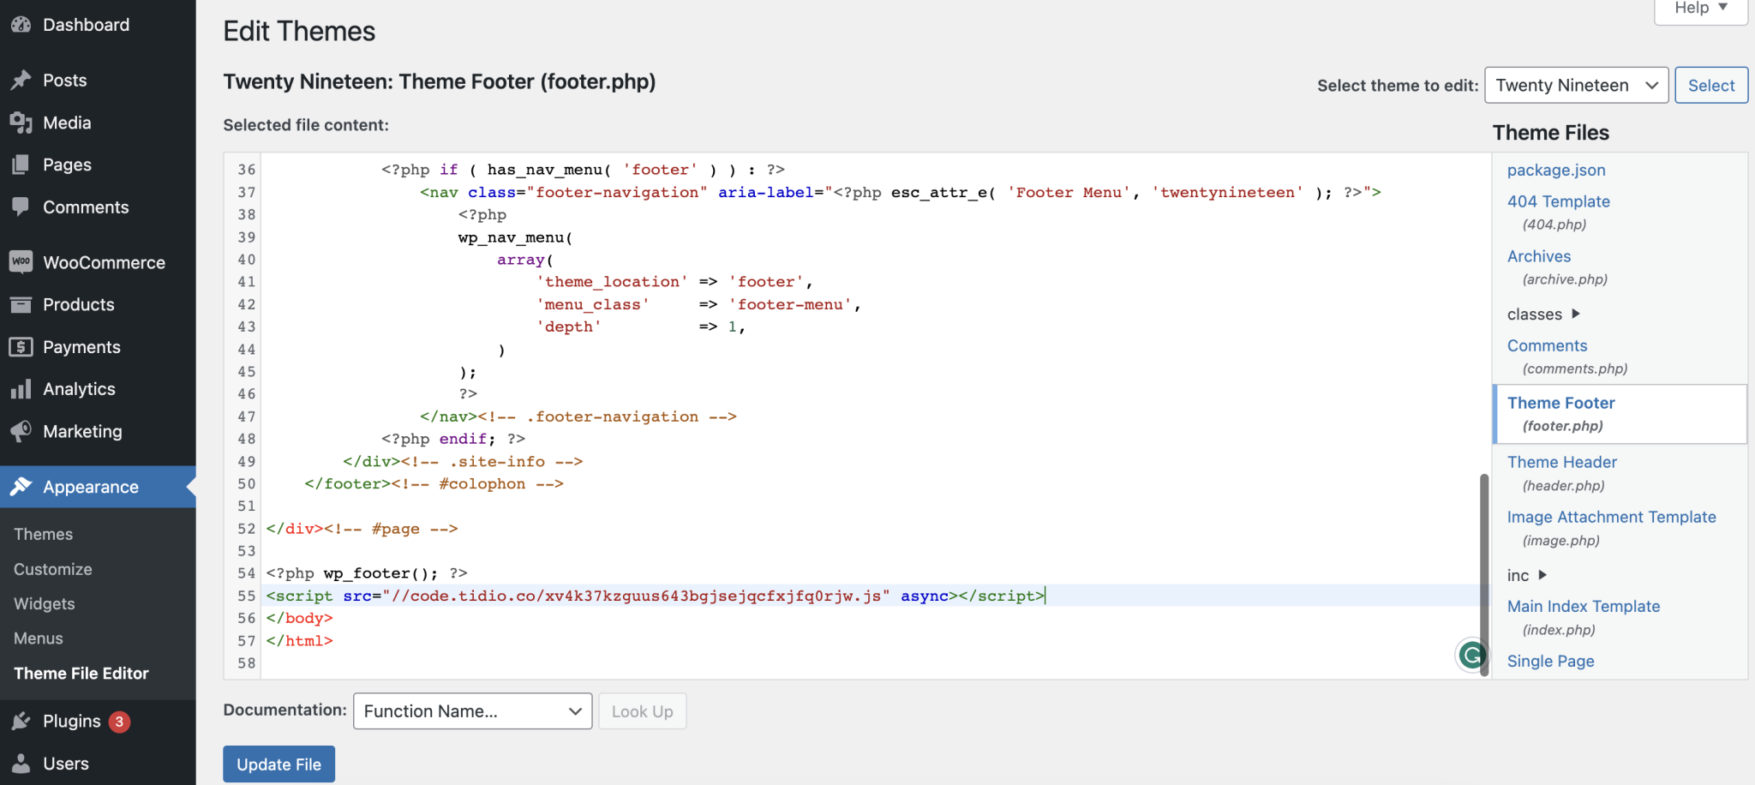
Task: Open the Twenty Nineteen theme dropdown
Action: click(1575, 85)
